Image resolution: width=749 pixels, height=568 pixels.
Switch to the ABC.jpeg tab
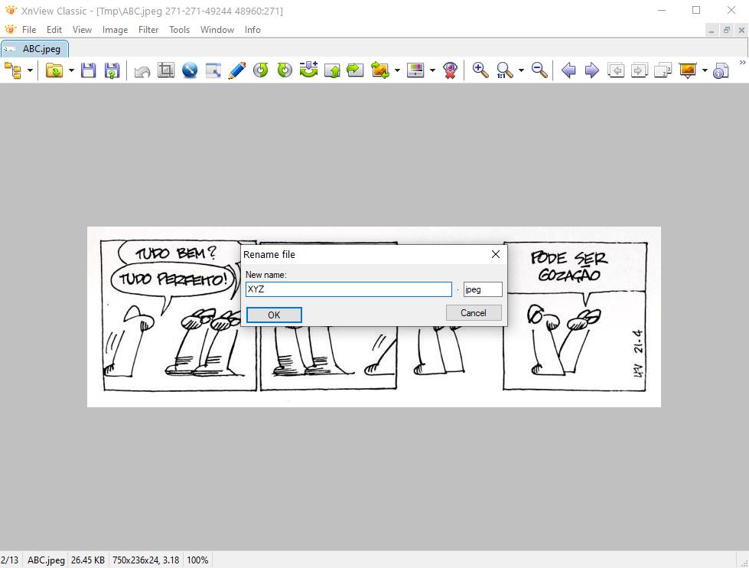coord(35,49)
